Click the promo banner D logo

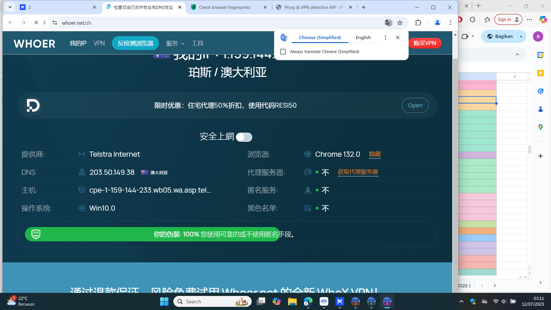coord(33,105)
